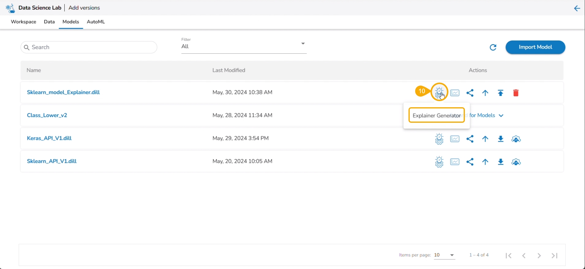The height and width of the screenshot is (269, 585).
Task: Click share icon for Keras_API_V1.dill
Action: 470,139
